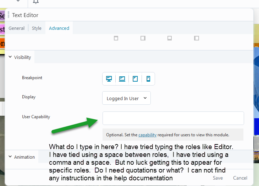The image size is (259, 186).
Task: Click the left edge box icon
Action: pyautogui.click(x=197, y=38)
